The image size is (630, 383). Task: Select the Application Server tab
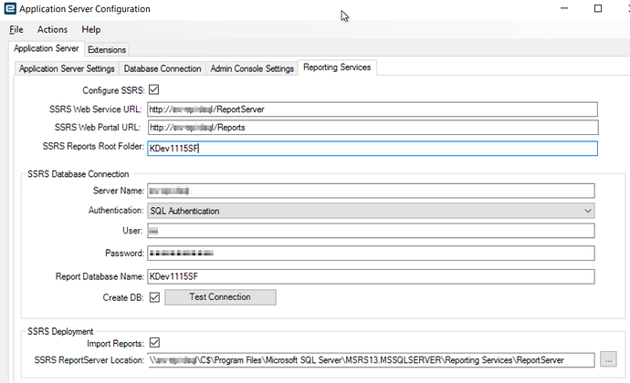coord(47,48)
